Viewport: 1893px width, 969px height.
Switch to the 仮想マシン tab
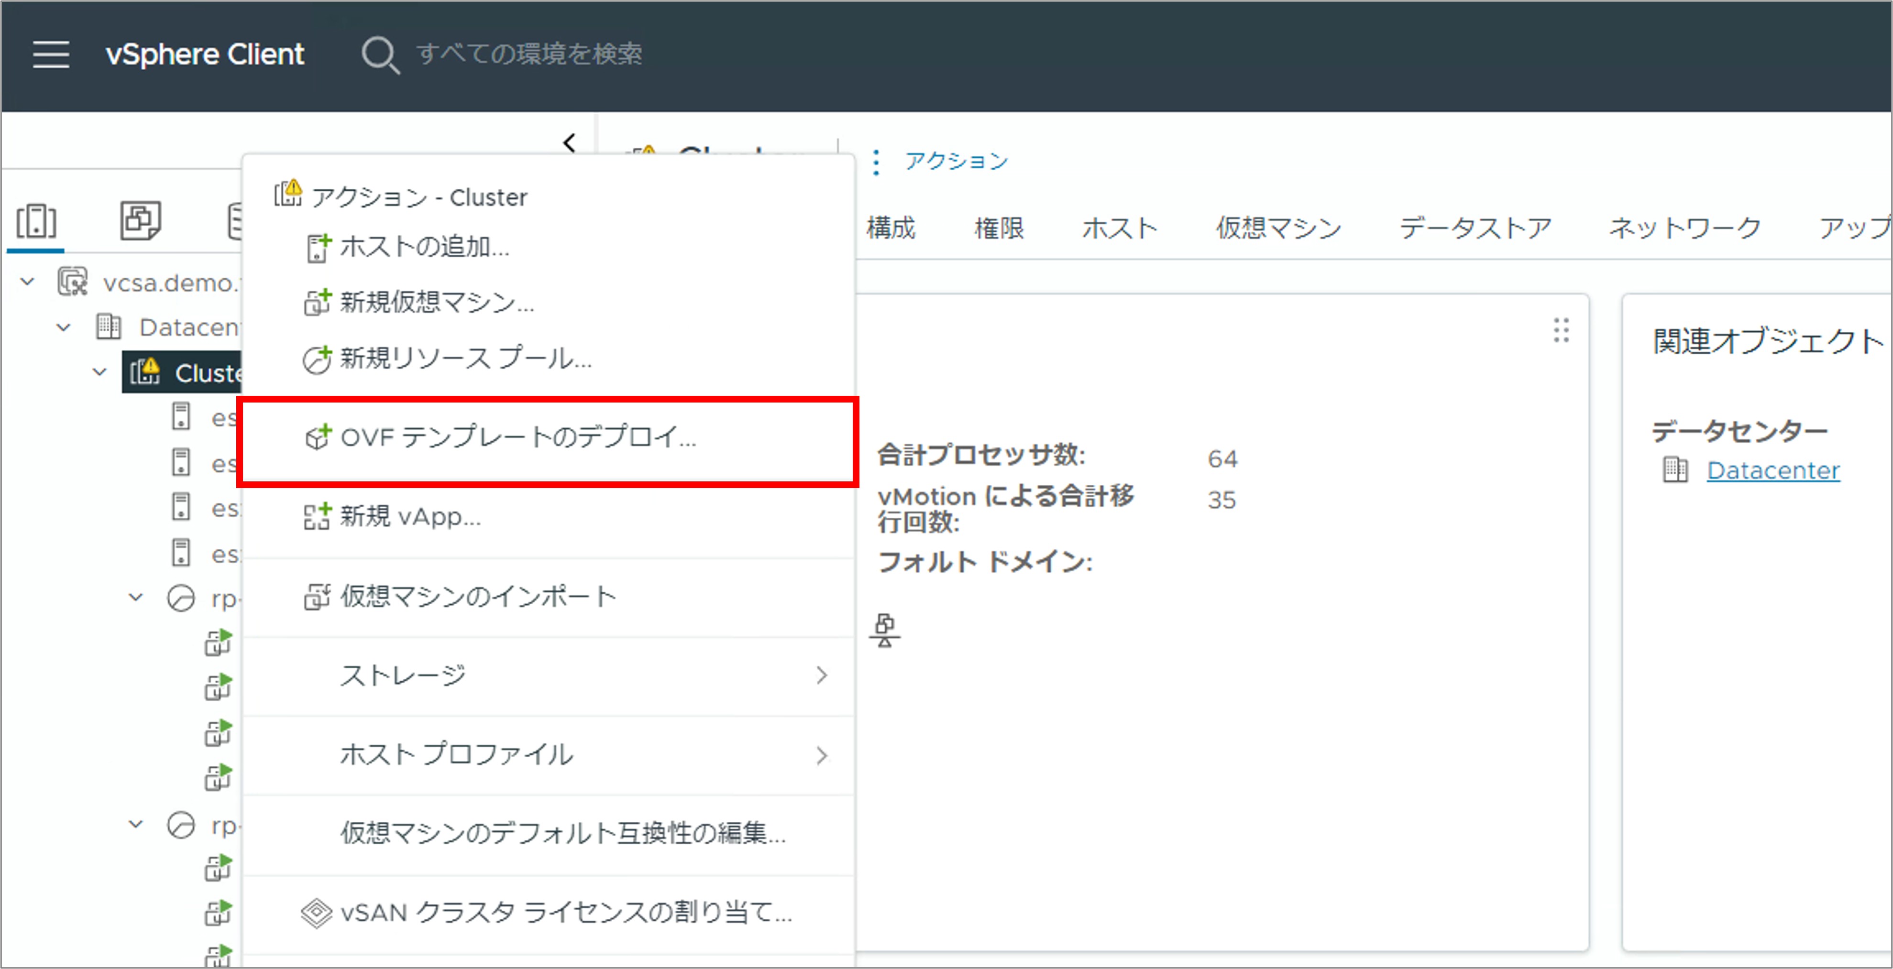(1278, 228)
